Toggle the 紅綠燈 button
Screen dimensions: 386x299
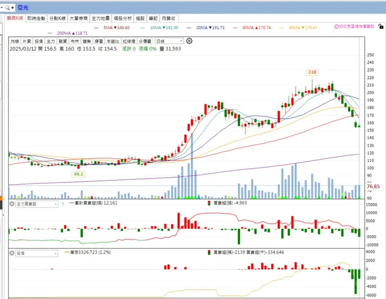tap(129, 41)
